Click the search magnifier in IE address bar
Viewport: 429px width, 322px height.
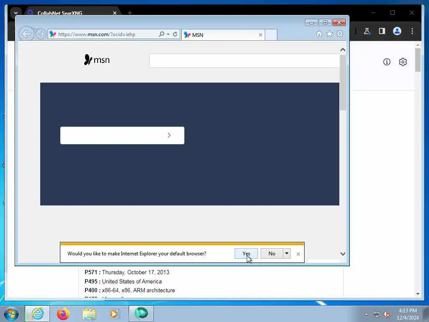click(x=161, y=34)
